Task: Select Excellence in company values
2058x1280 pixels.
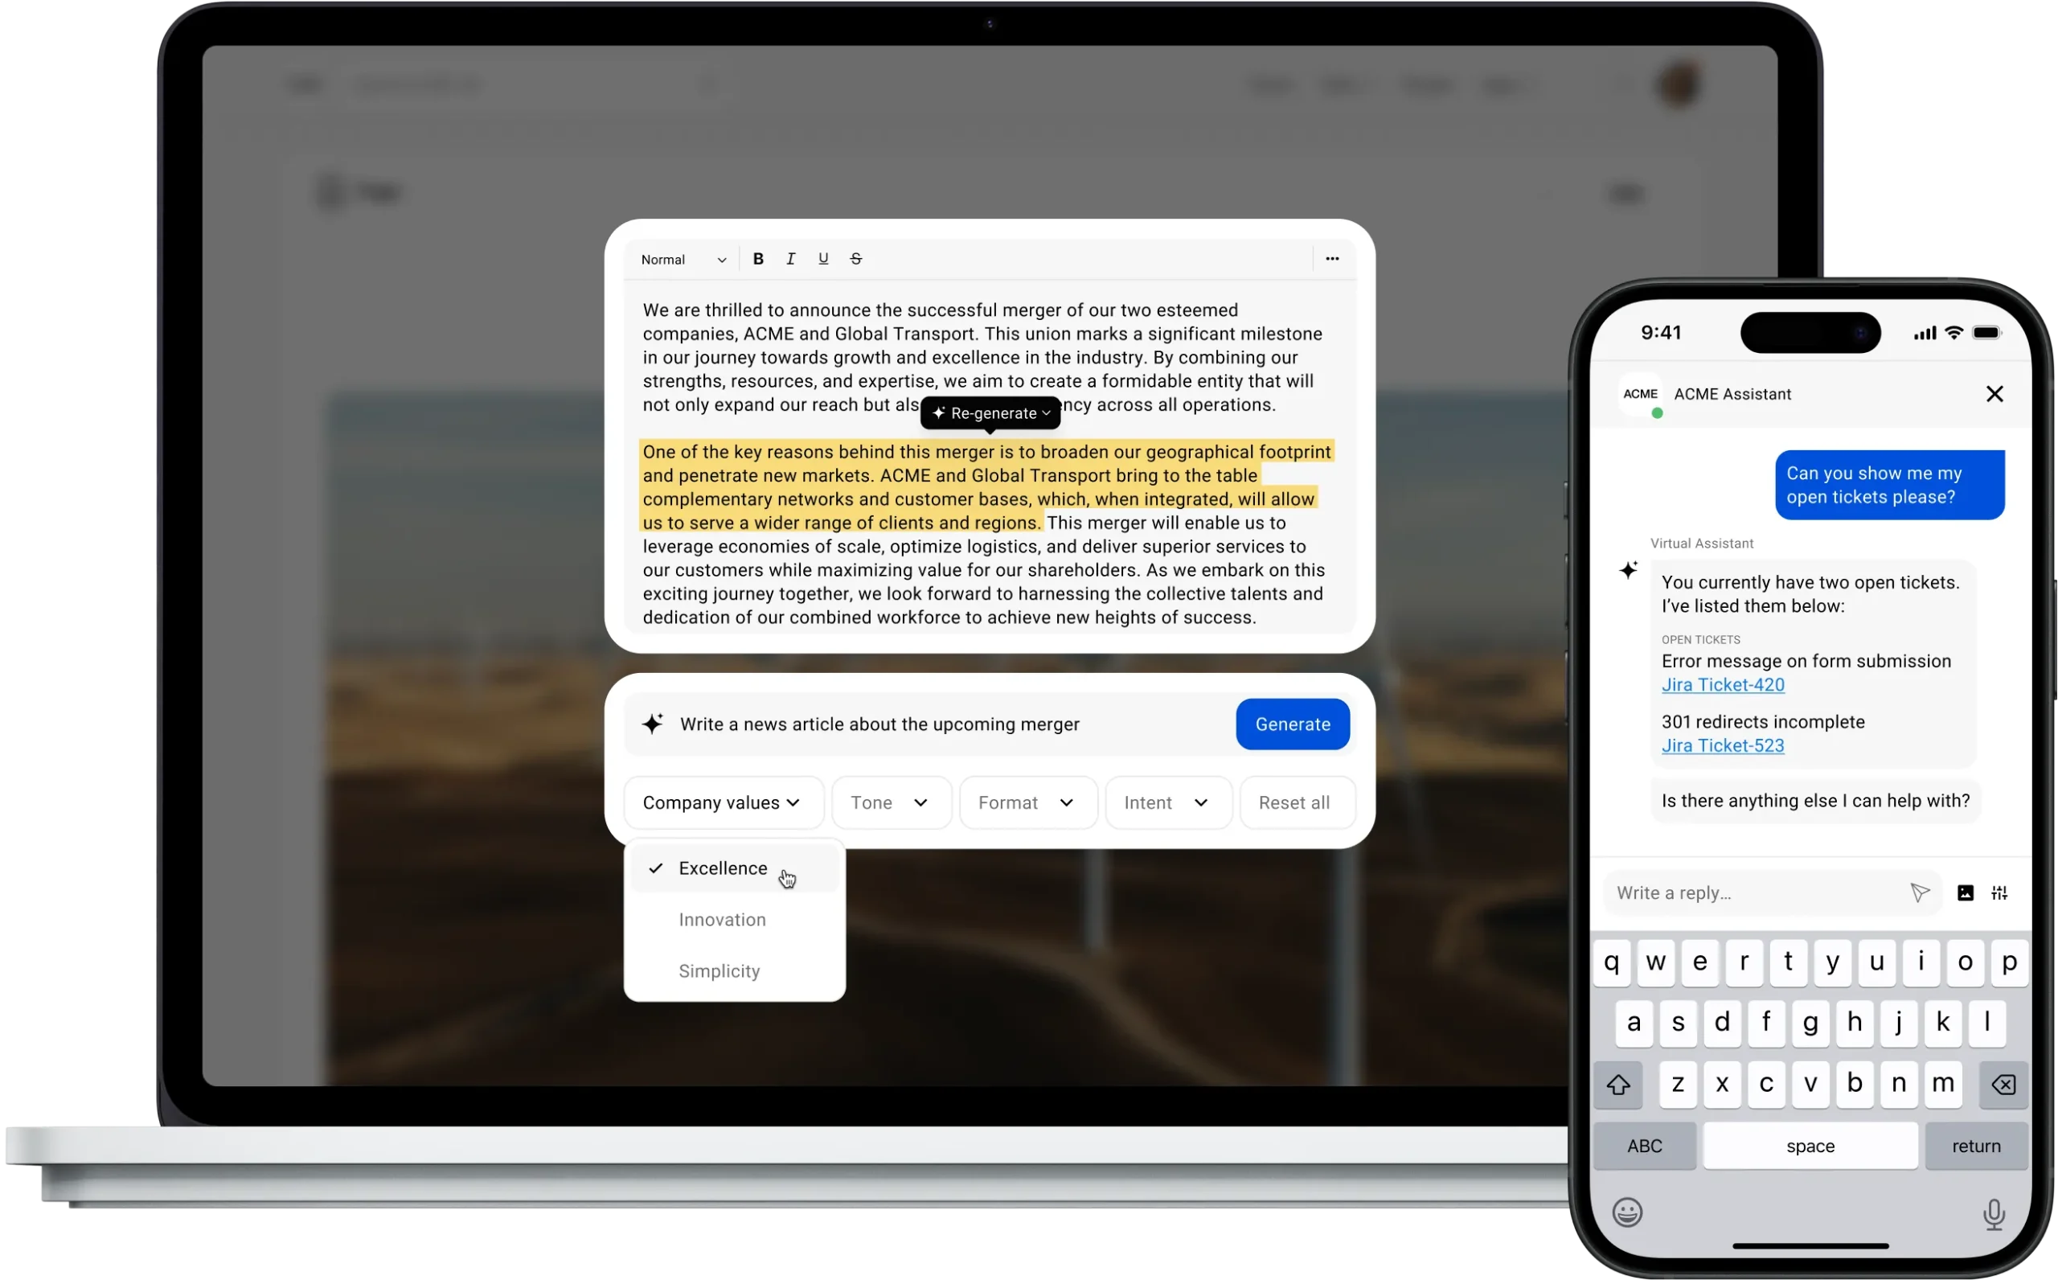Action: click(723, 867)
